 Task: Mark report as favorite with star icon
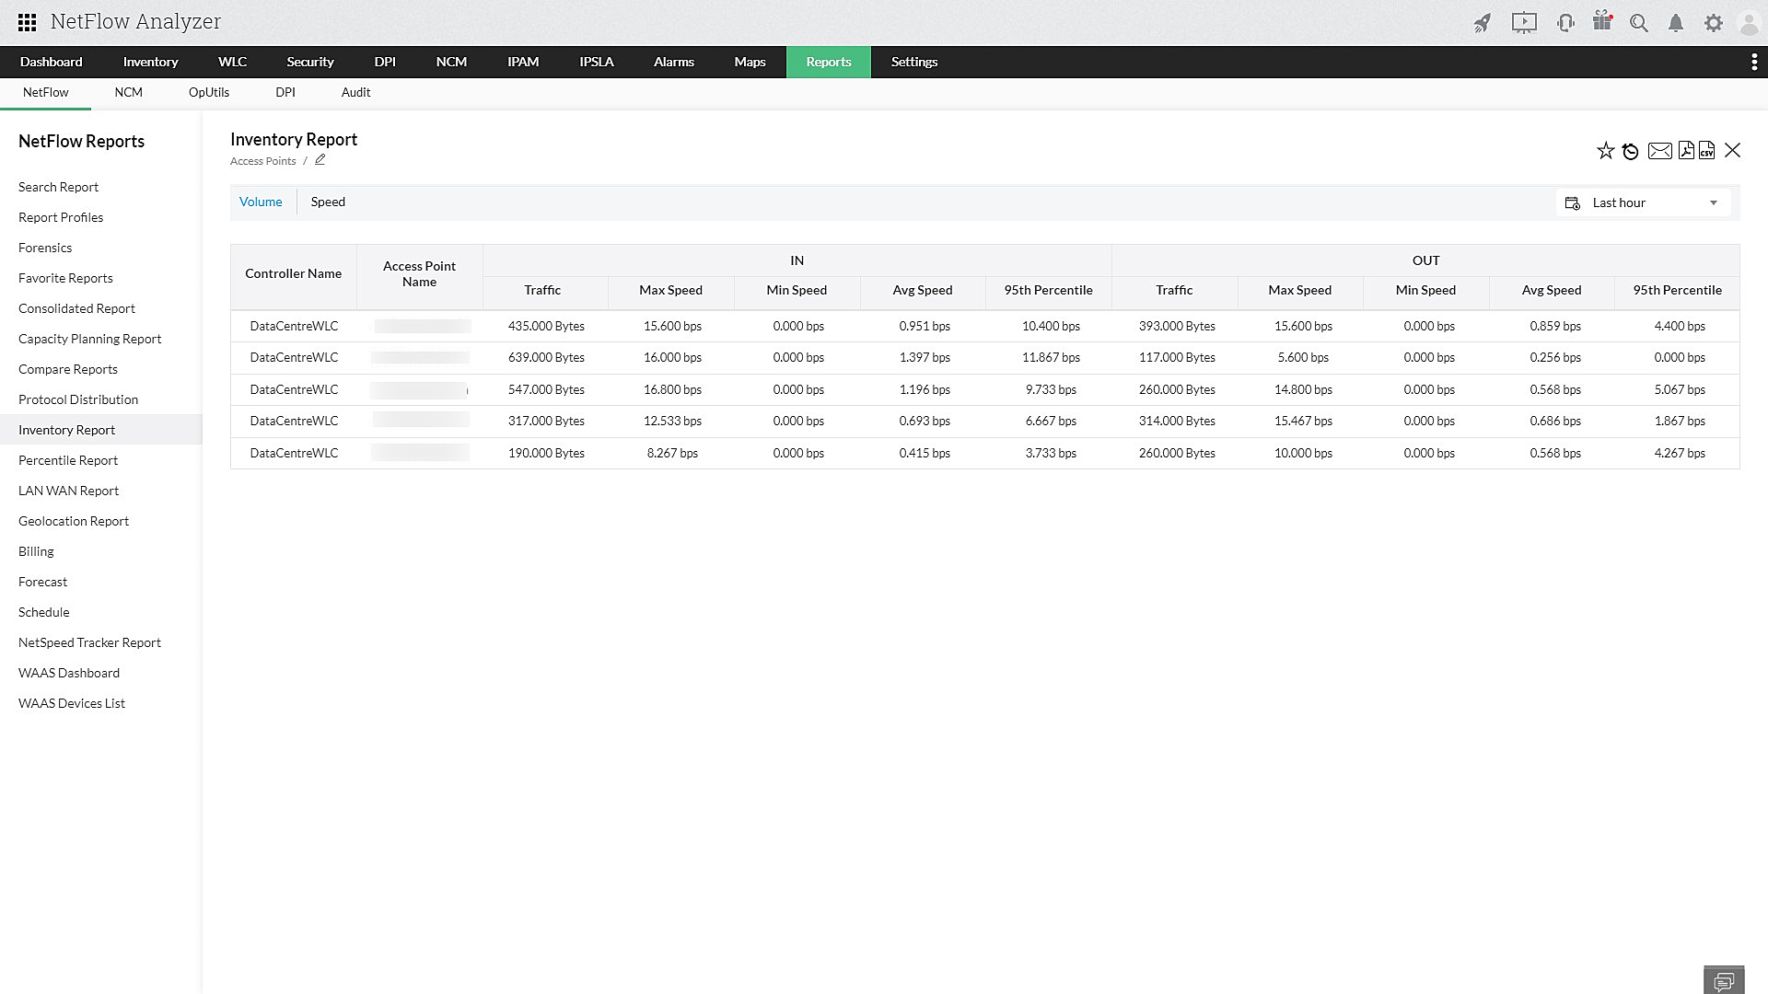pyautogui.click(x=1605, y=151)
